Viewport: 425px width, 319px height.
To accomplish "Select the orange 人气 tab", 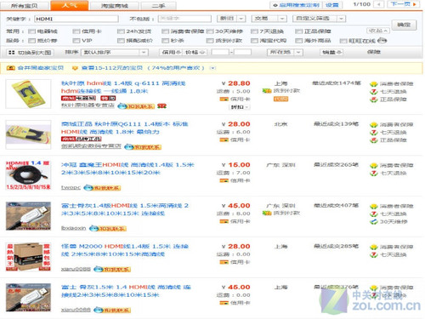I will [70, 5].
